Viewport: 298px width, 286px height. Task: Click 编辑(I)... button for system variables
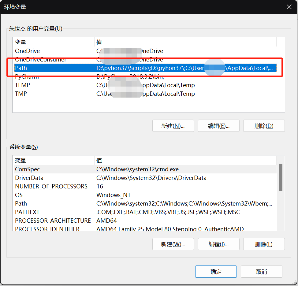tap(218, 244)
